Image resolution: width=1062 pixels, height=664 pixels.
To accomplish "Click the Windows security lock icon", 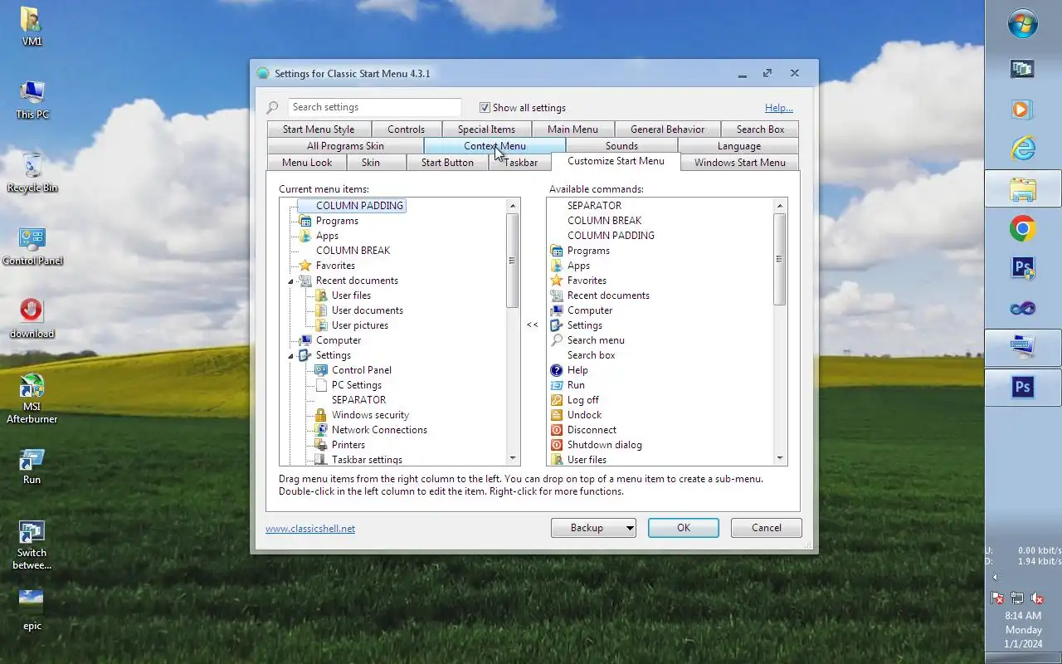I will 320,415.
